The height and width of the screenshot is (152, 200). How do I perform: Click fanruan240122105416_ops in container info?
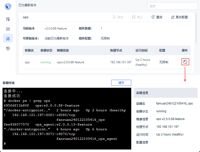pyautogui.click(x=174, y=103)
